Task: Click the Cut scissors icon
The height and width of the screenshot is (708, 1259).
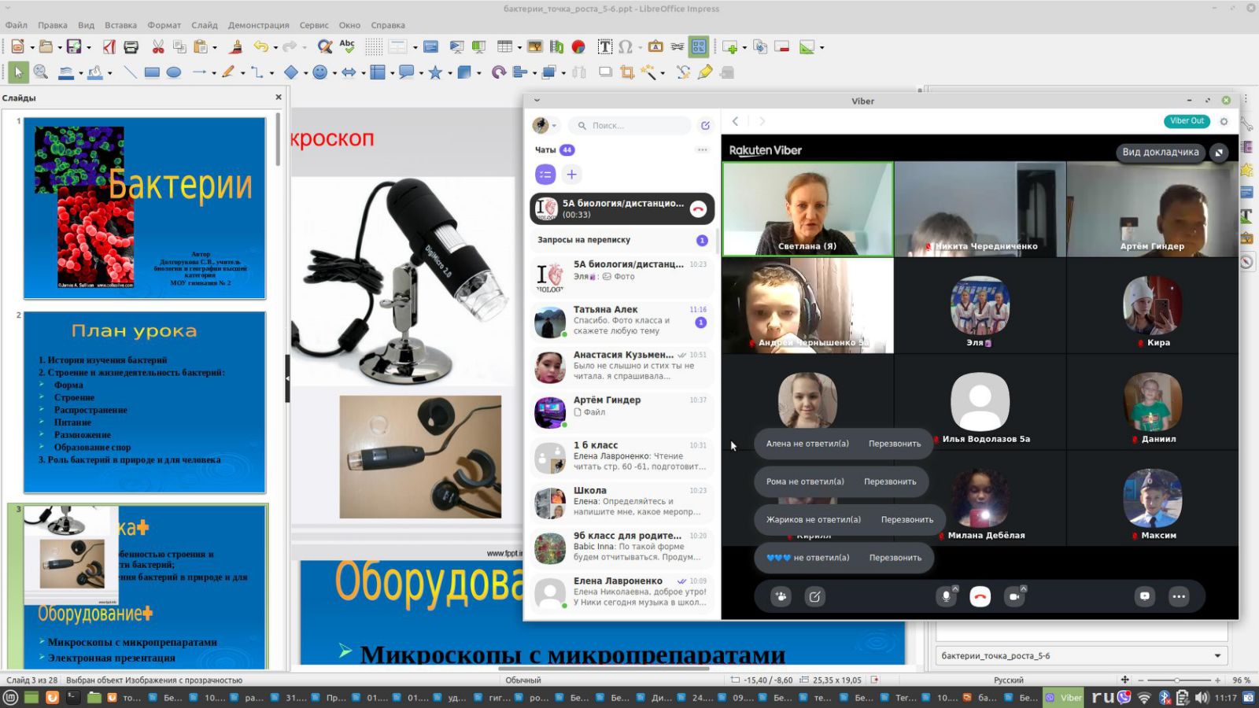Action: pyautogui.click(x=158, y=47)
